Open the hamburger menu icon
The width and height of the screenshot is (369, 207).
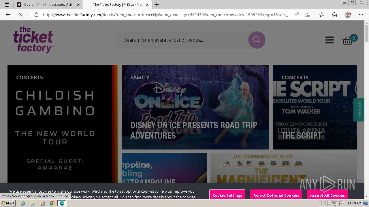(330, 40)
